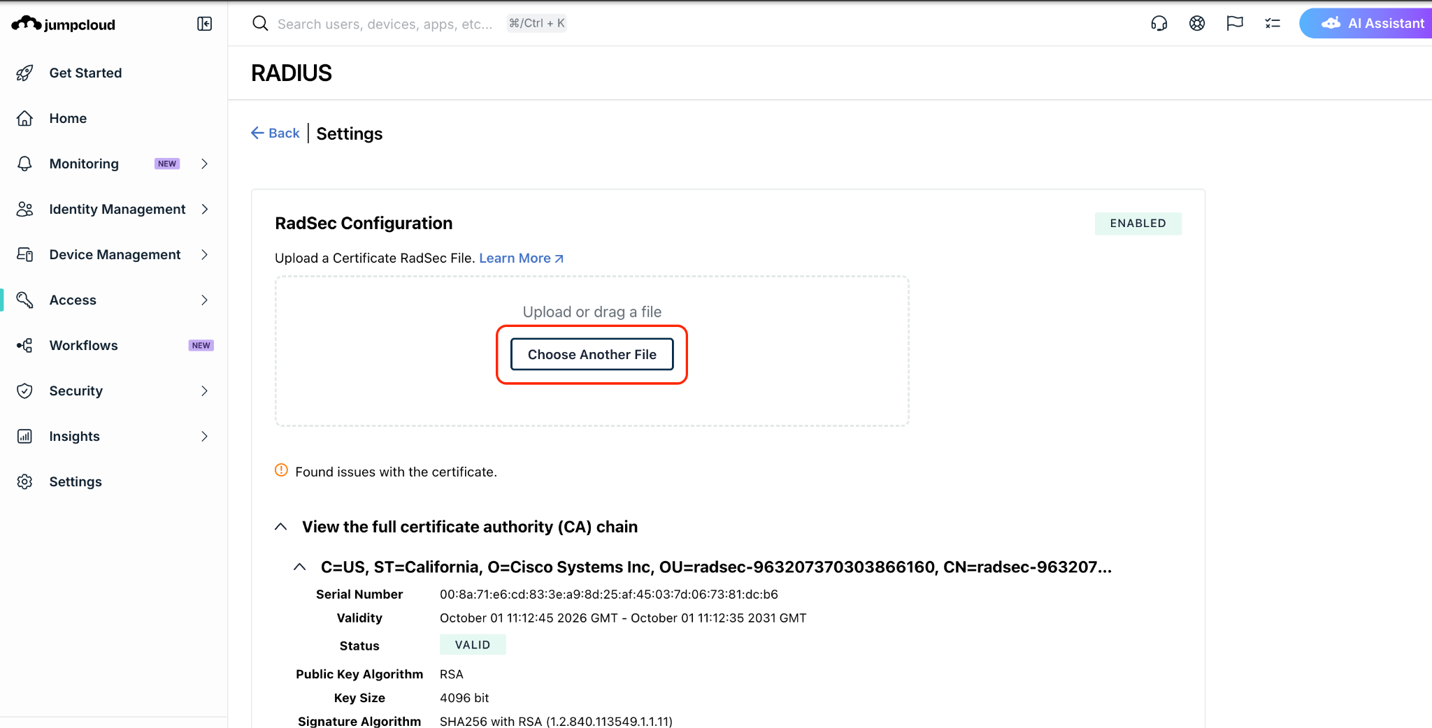Click the flag icon in top bar
Image resolution: width=1432 pixels, height=728 pixels.
coord(1235,24)
